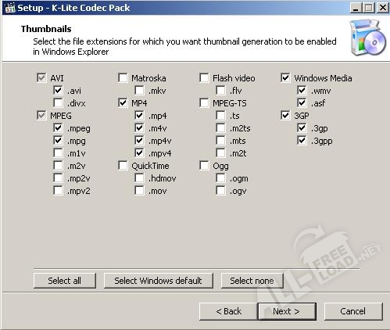
Task: Check the .mov extension box
Action: (139, 191)
